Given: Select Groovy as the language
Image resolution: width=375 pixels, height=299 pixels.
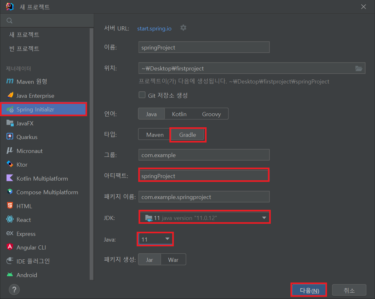Looking at the screenshot, I should point(211,114).
